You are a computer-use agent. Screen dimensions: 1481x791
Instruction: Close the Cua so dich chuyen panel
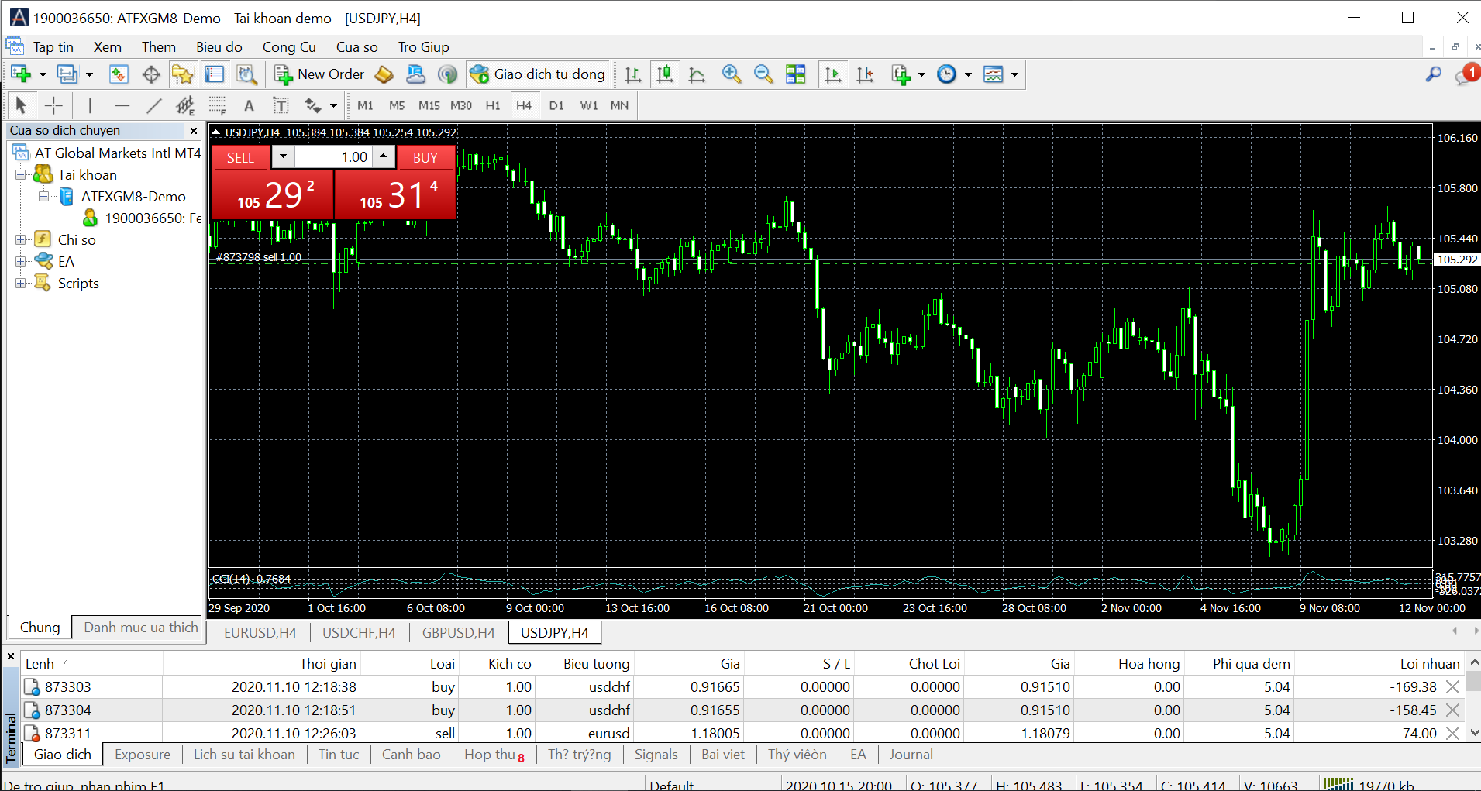pyautogui.click(x=194, y=131)
